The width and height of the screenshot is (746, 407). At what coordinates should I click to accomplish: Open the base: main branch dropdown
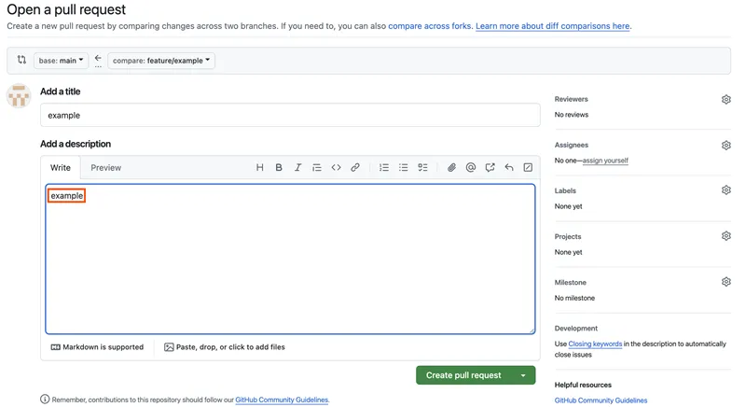pyautogui.click(x=62, y=61)
